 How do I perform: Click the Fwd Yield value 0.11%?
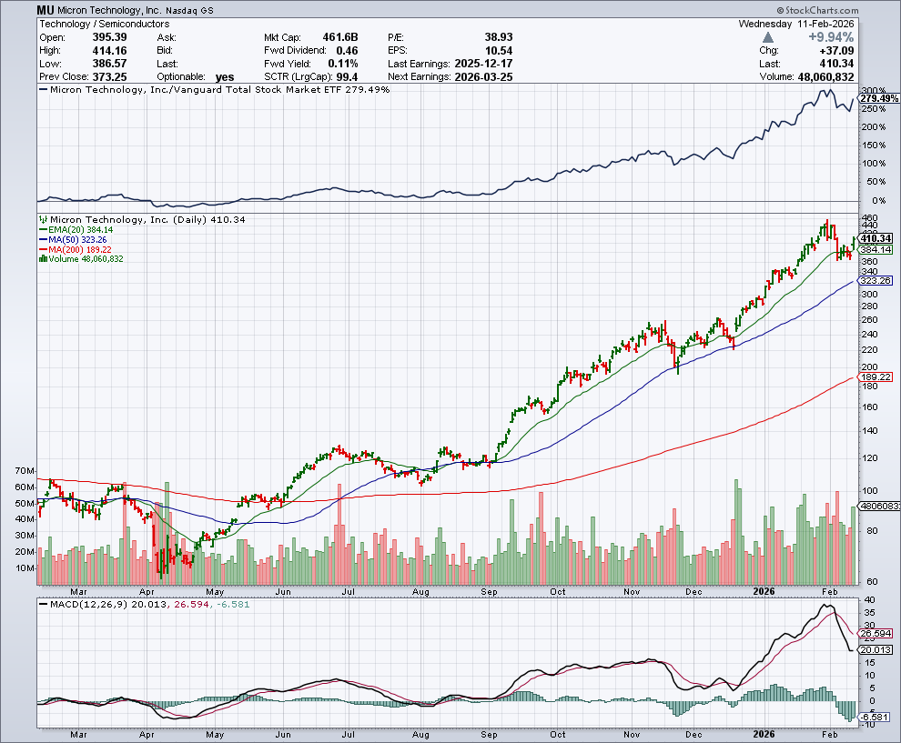click(343, 63)
